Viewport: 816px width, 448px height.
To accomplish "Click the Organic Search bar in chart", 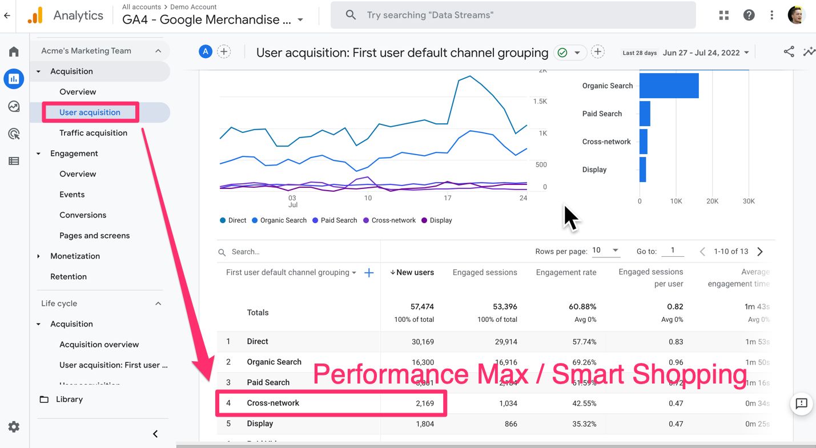I will (669, 86).
